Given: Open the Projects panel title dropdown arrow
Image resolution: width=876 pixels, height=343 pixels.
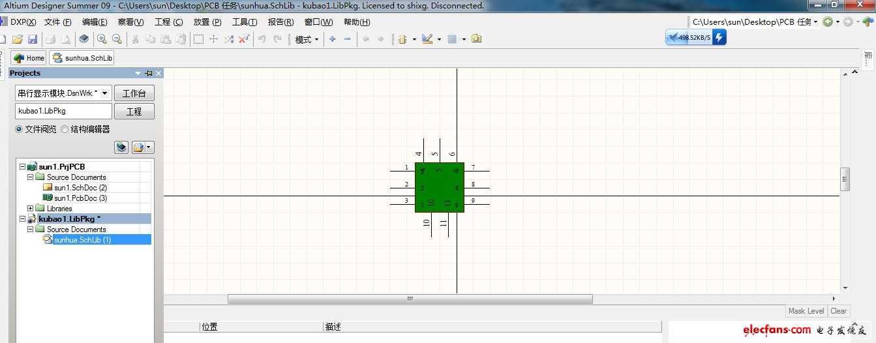Looking at the screenshot, I should pyautogui.click(x=138, y=73).
